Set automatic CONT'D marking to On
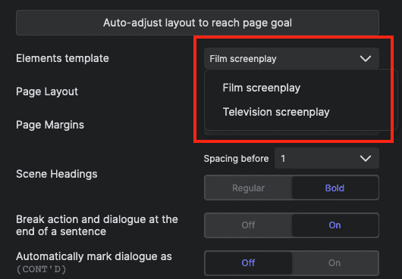Screen dimensions: 402x279 [334, 263]
